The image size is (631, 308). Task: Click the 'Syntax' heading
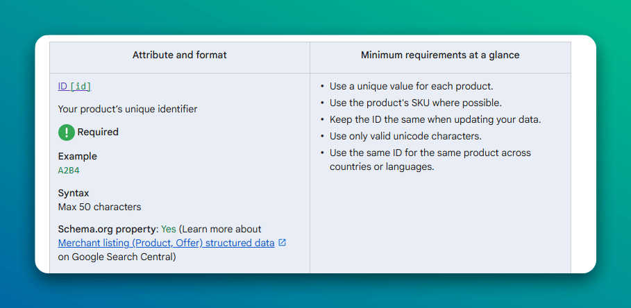(74, 193)
